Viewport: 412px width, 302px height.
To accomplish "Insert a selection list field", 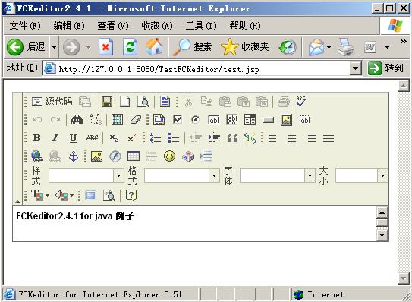I will click(250, 120).
